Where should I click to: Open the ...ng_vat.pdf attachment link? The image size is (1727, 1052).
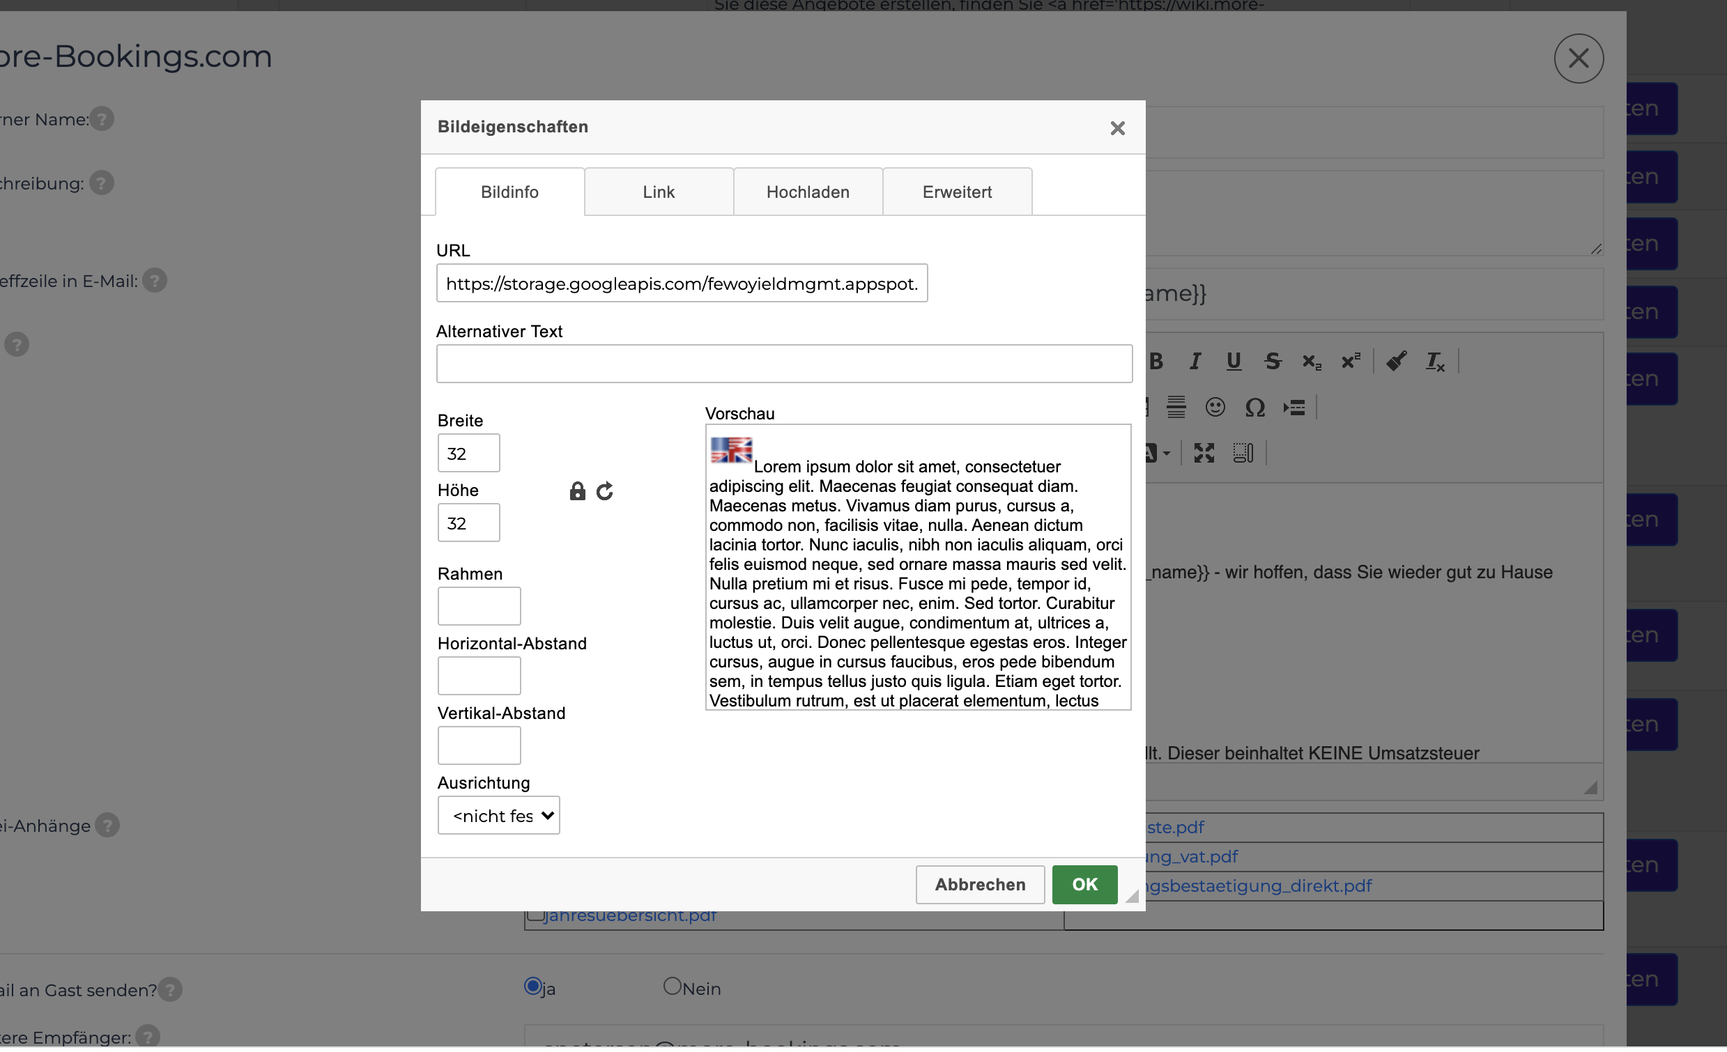coord(1192,856)
